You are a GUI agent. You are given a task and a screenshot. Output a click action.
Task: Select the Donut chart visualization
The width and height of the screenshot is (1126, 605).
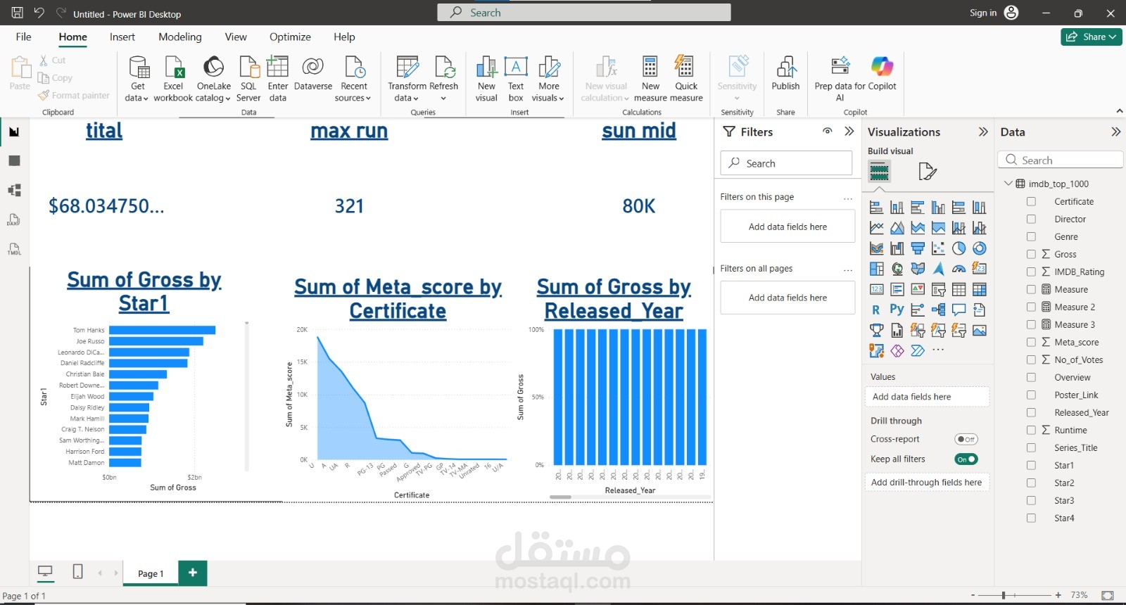[979, 248]
